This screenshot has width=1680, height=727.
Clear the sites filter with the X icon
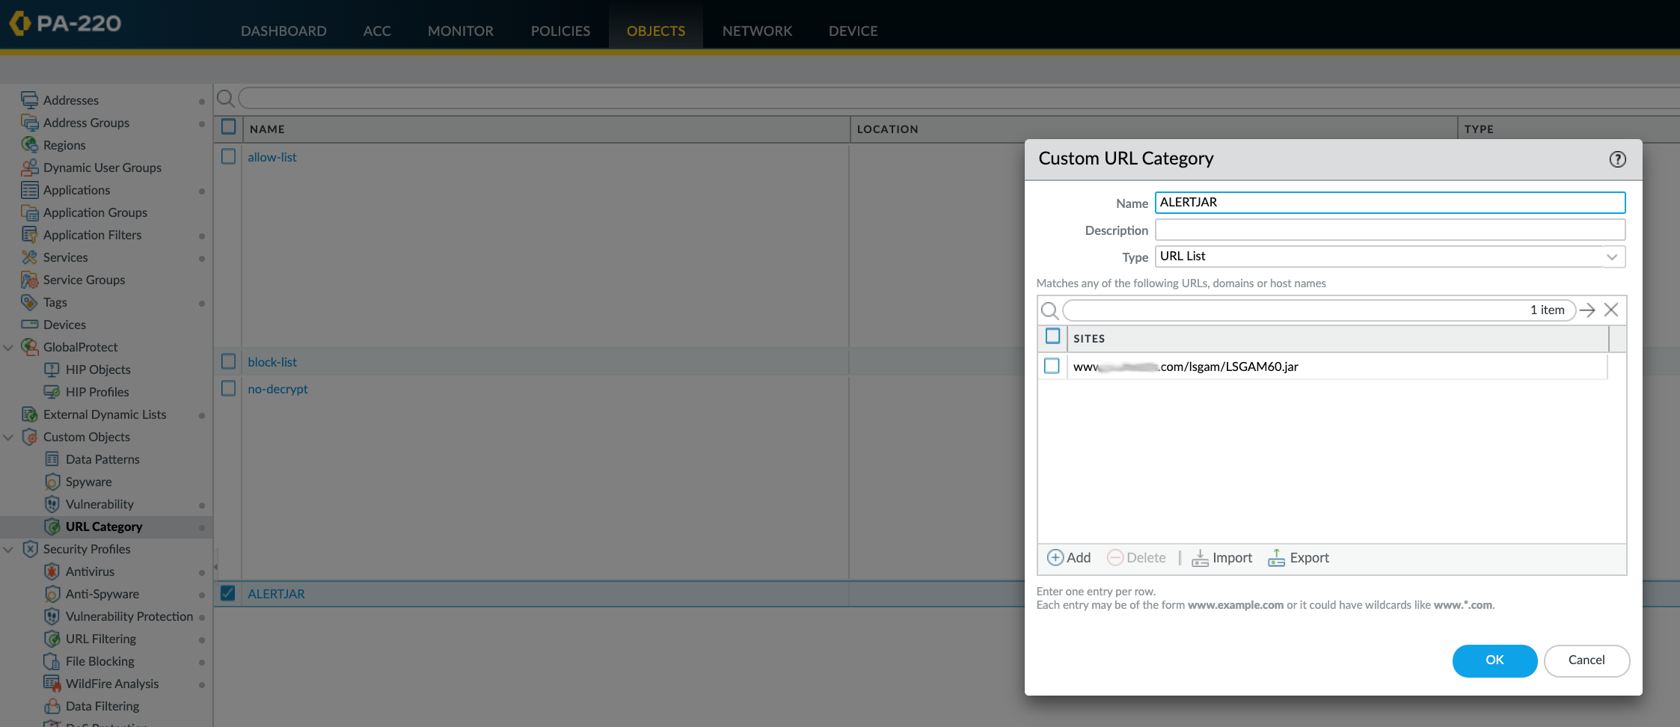click(x=1612, y=310)
